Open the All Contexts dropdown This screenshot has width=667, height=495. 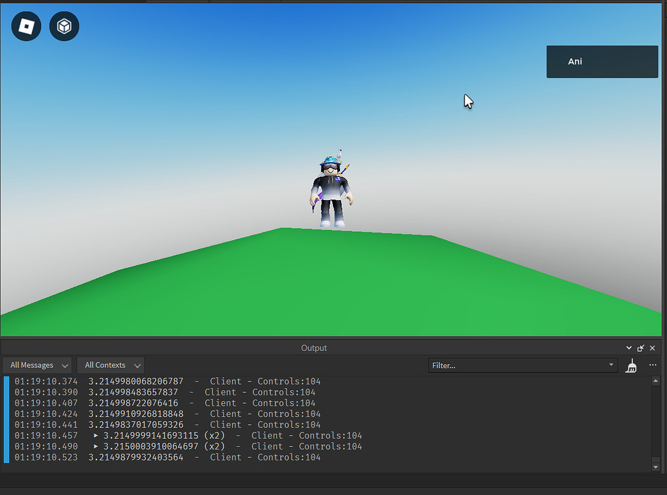110,365
